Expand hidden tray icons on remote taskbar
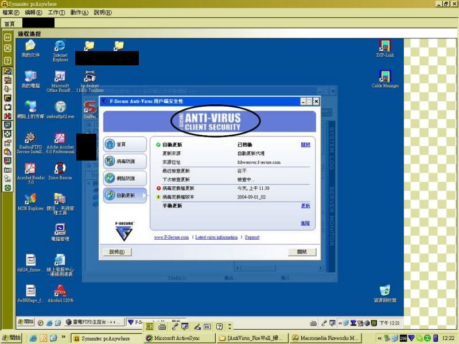Image resolution: width=459 pixels, height=344 pixels. pos(340,323)
